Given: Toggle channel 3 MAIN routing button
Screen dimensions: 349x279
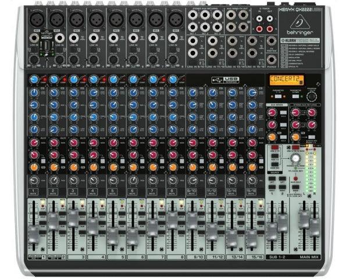Looking at the screenshot, I should tap(82, 233).
